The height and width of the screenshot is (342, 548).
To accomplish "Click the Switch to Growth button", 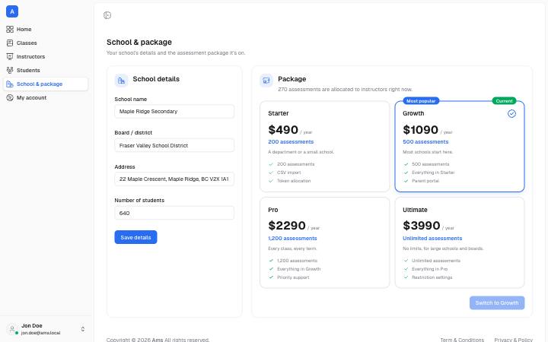I will (x=497, y=303).
